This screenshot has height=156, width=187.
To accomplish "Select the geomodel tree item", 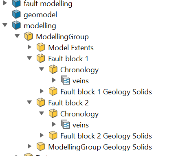I will click(x=40, y=15).
